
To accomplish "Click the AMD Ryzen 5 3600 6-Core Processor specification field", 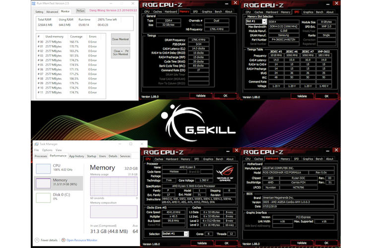I will (198, 186).
